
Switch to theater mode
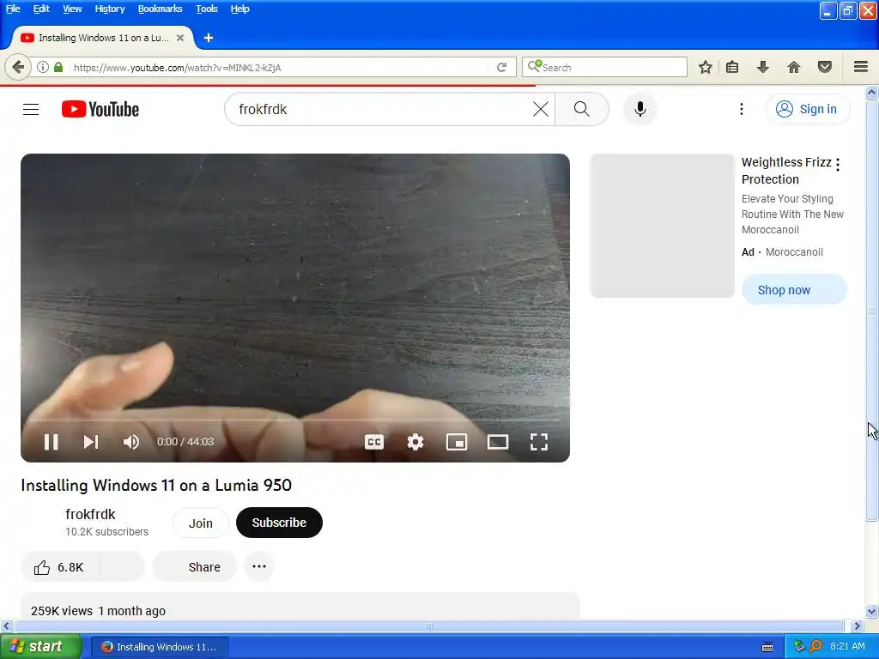pos(498,442)
